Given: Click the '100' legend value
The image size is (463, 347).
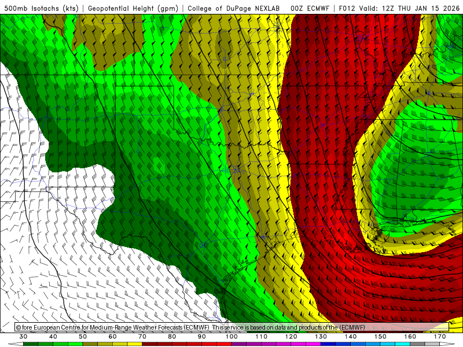Looking at the screenshot, I should click(x=231, y=337).
